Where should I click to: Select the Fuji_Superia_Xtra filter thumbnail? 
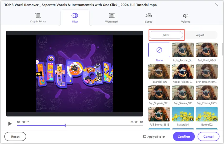pyautogui.click(x=159, y=93)
